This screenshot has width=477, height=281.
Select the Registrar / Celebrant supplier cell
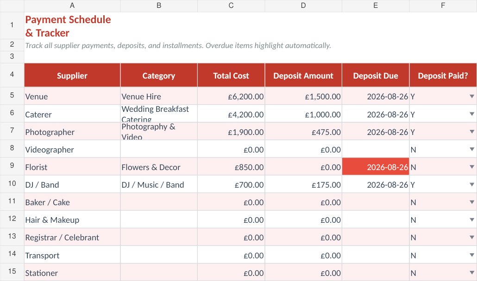tap(72, 237)
